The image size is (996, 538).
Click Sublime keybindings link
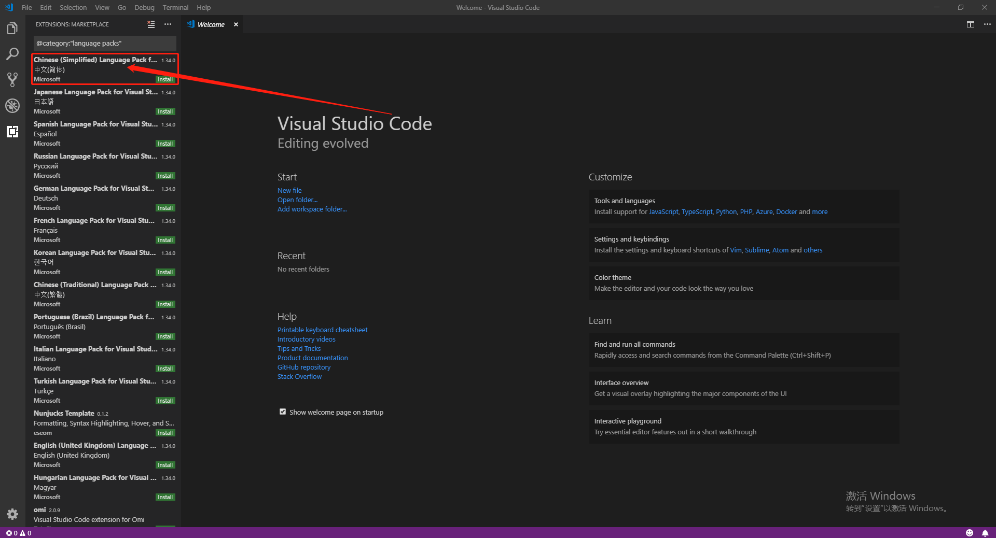pyautogui.click(x=757, y=250)
